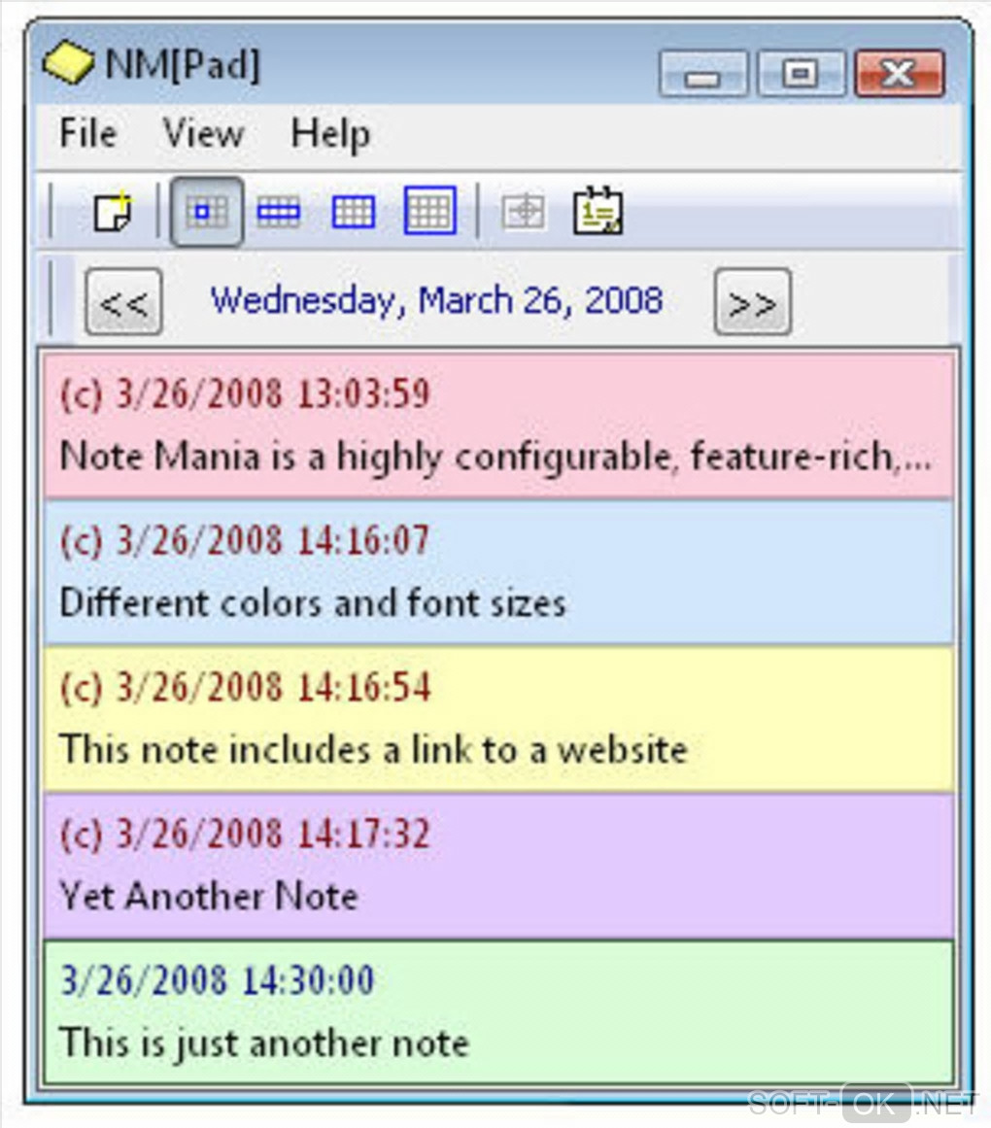991x1128 pixels.
Task: Go to the next day with >>
Action: [753, 302]
